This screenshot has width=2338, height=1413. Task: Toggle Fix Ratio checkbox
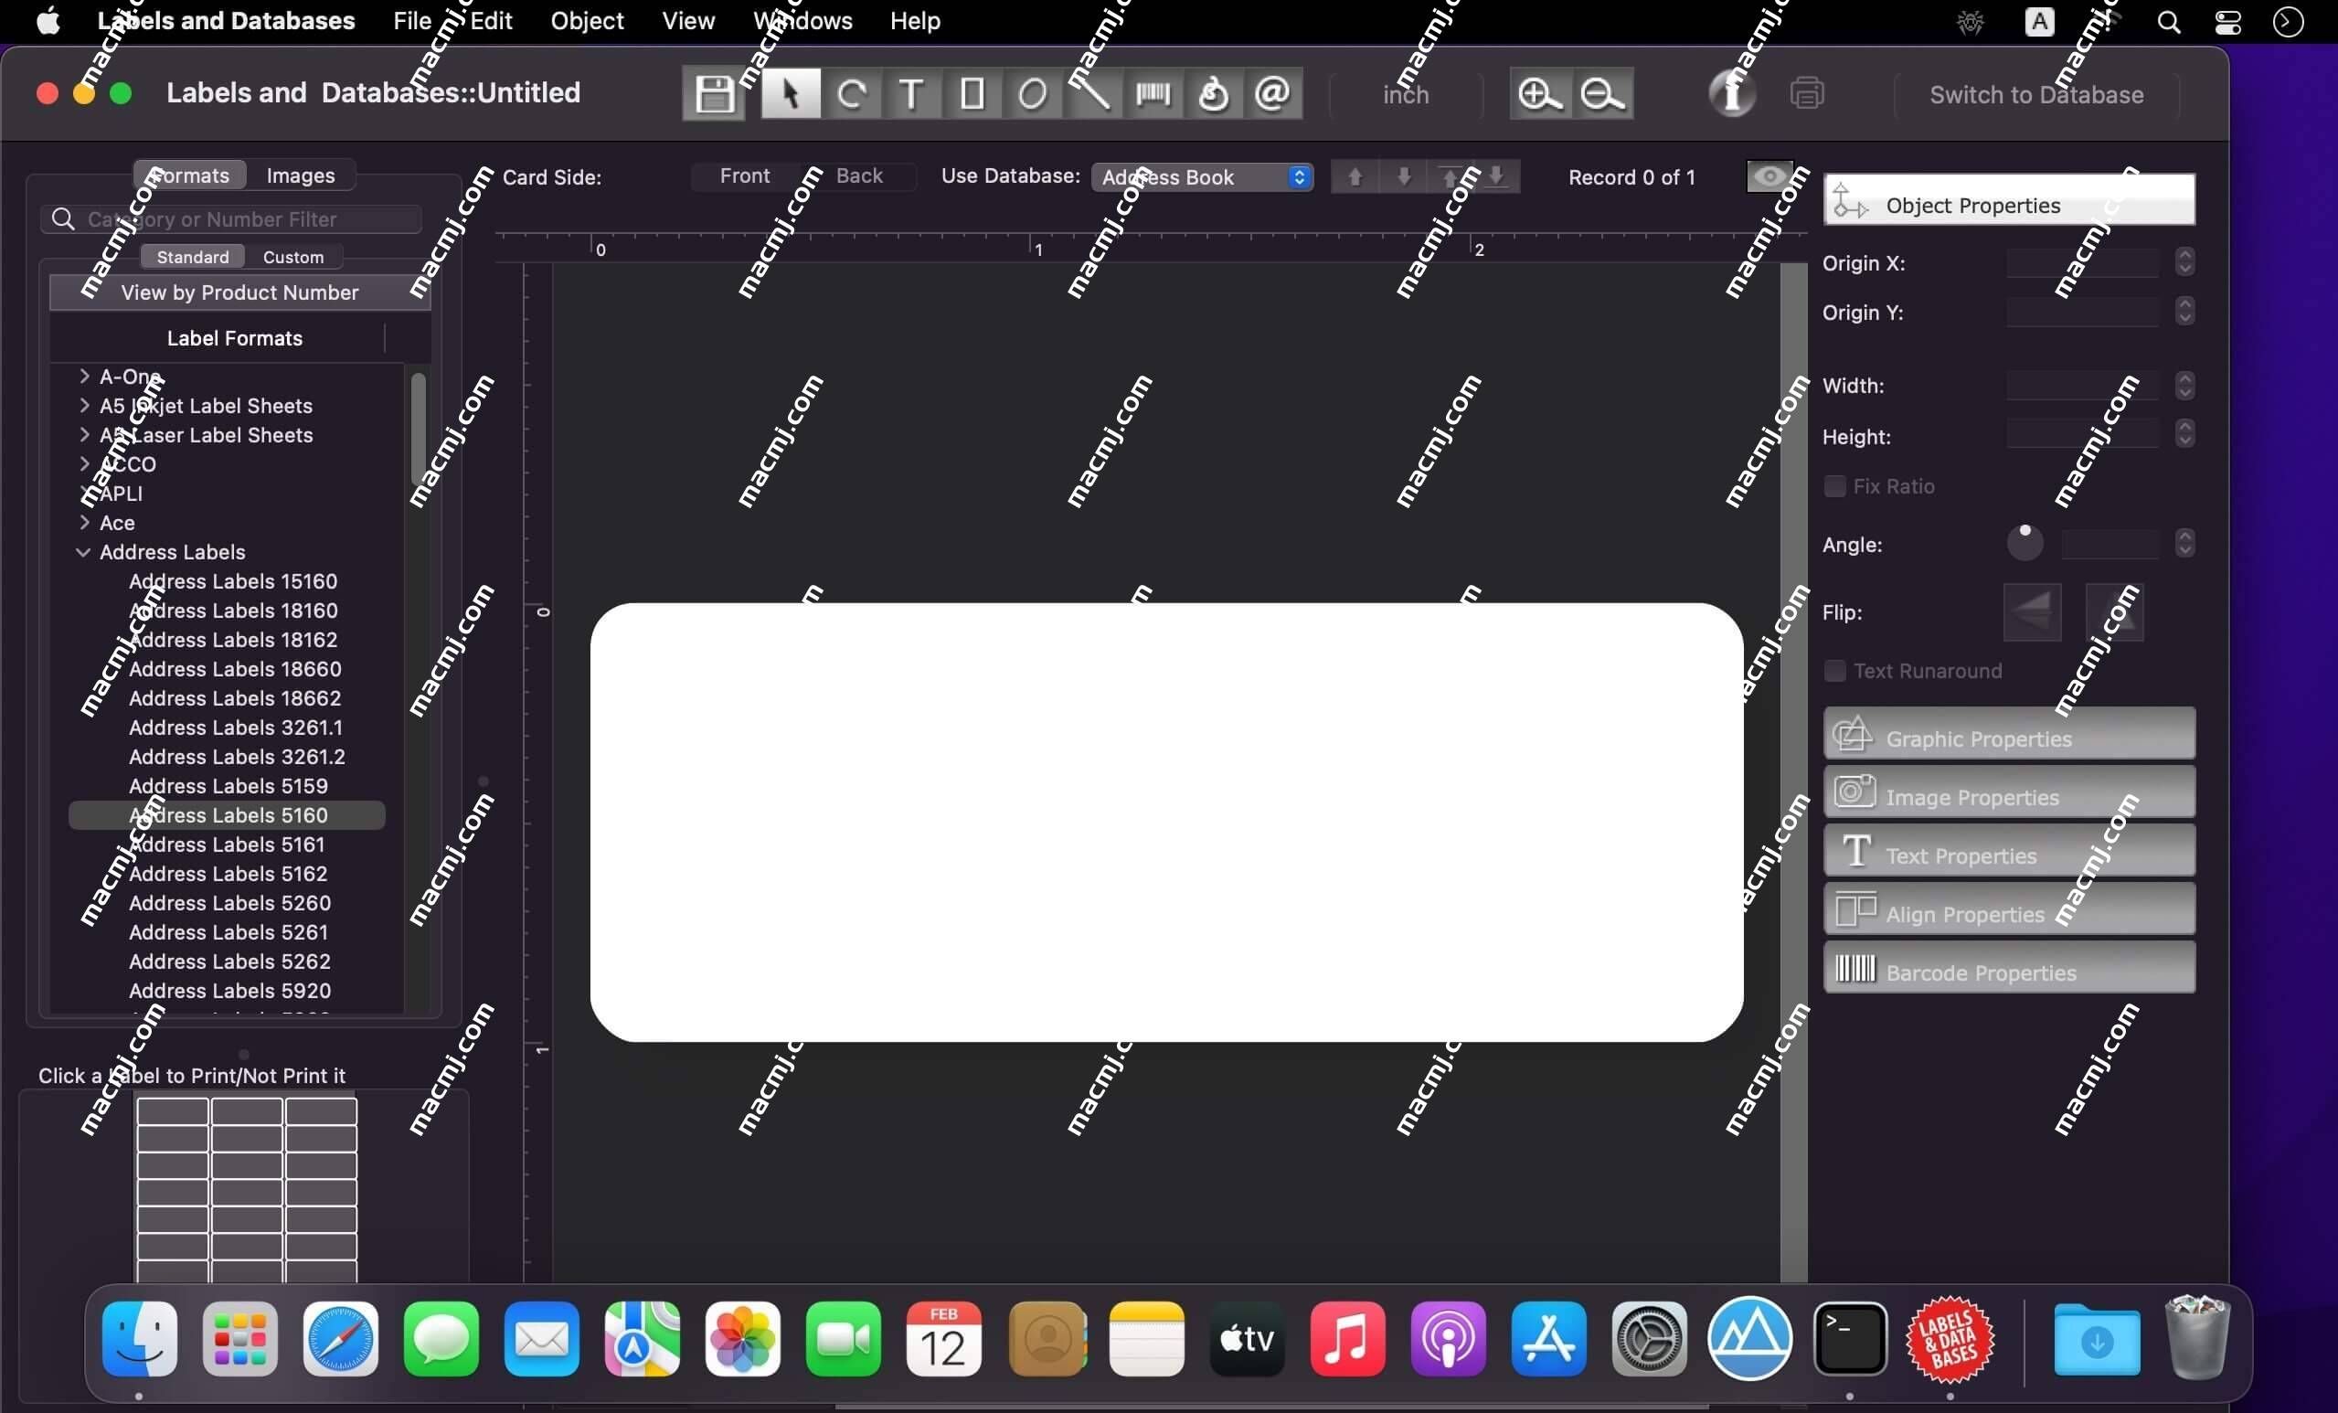[x=1835, y=484]
